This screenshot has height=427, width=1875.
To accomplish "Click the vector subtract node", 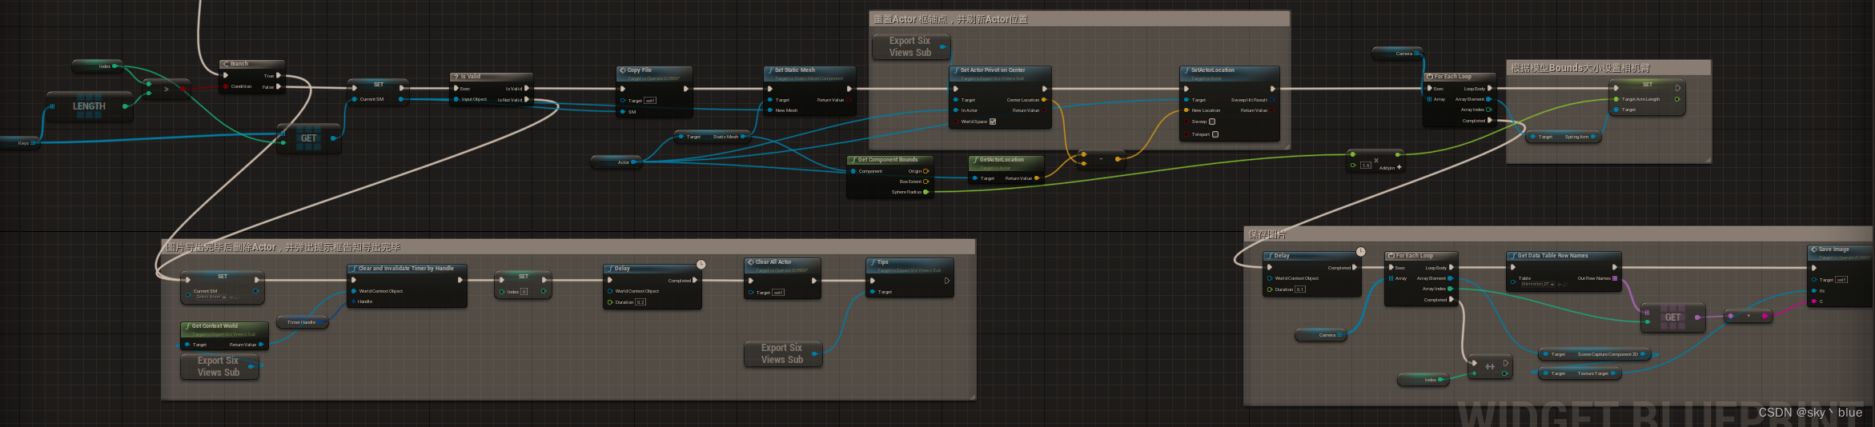I will 1101,158.
